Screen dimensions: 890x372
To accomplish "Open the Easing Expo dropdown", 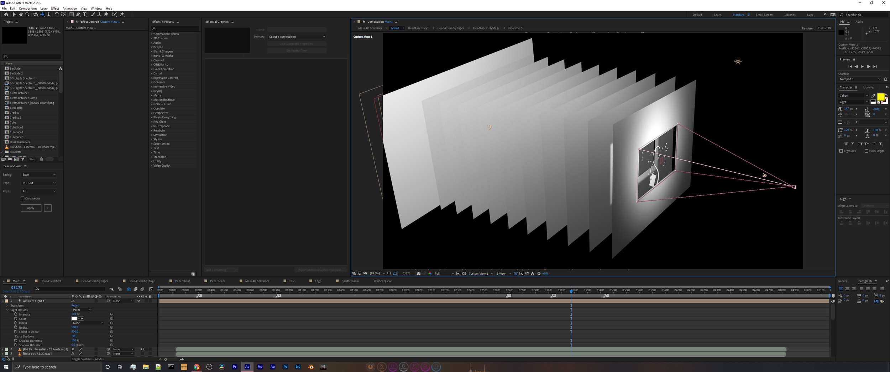I will [38, 175].
